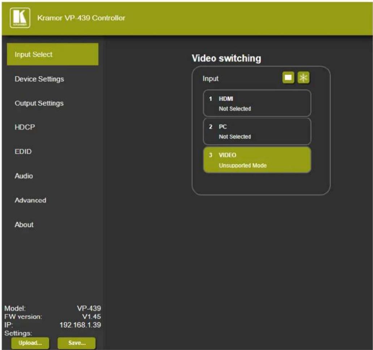Screen dimensions: 373x350
Task: Open the Input Select menu item
Action: coord(52,54)
